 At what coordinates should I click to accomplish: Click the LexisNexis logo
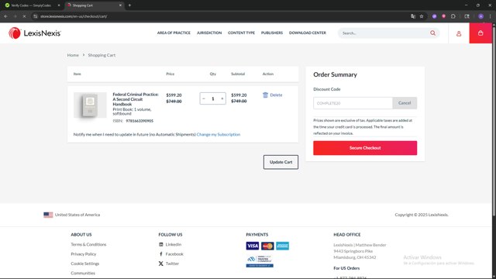[x=35, y=33]
